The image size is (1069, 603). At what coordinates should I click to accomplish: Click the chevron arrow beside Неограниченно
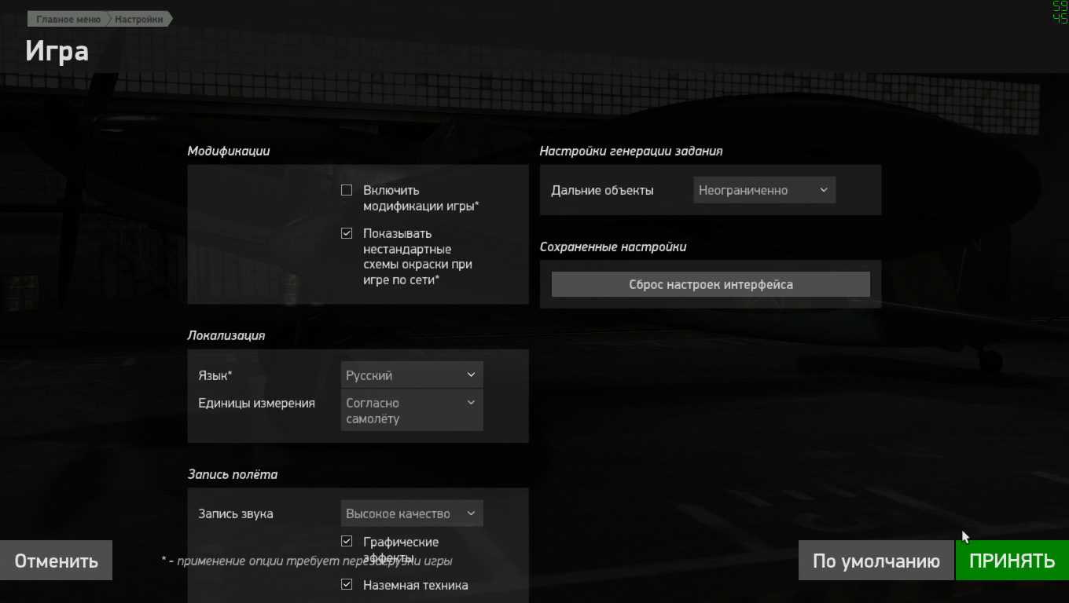click(x=823, y=189)
